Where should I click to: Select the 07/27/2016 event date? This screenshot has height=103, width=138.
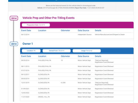tap(25, 70)
